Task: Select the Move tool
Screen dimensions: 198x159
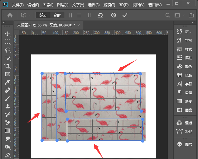Action: tap(7, 34)
